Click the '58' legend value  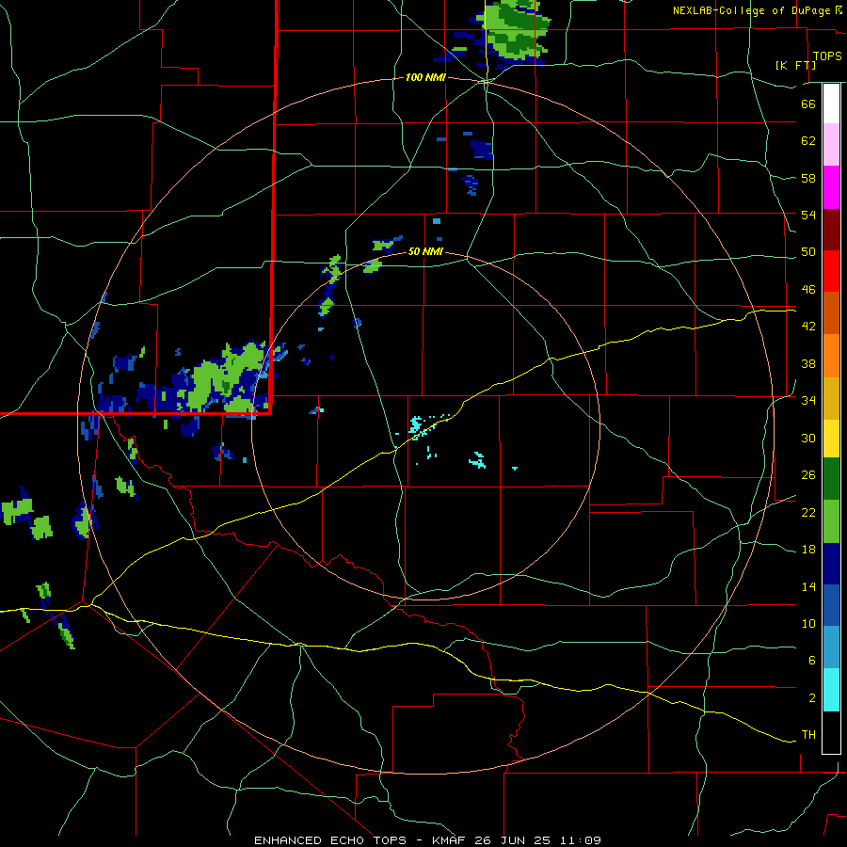coord(808,178)
